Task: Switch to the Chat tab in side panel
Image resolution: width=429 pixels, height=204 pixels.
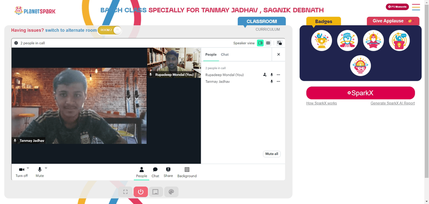Action: pos(225,55)
